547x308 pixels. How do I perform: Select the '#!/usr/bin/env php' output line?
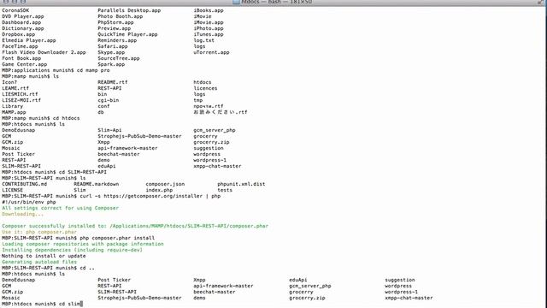click(x=29, y=202)
